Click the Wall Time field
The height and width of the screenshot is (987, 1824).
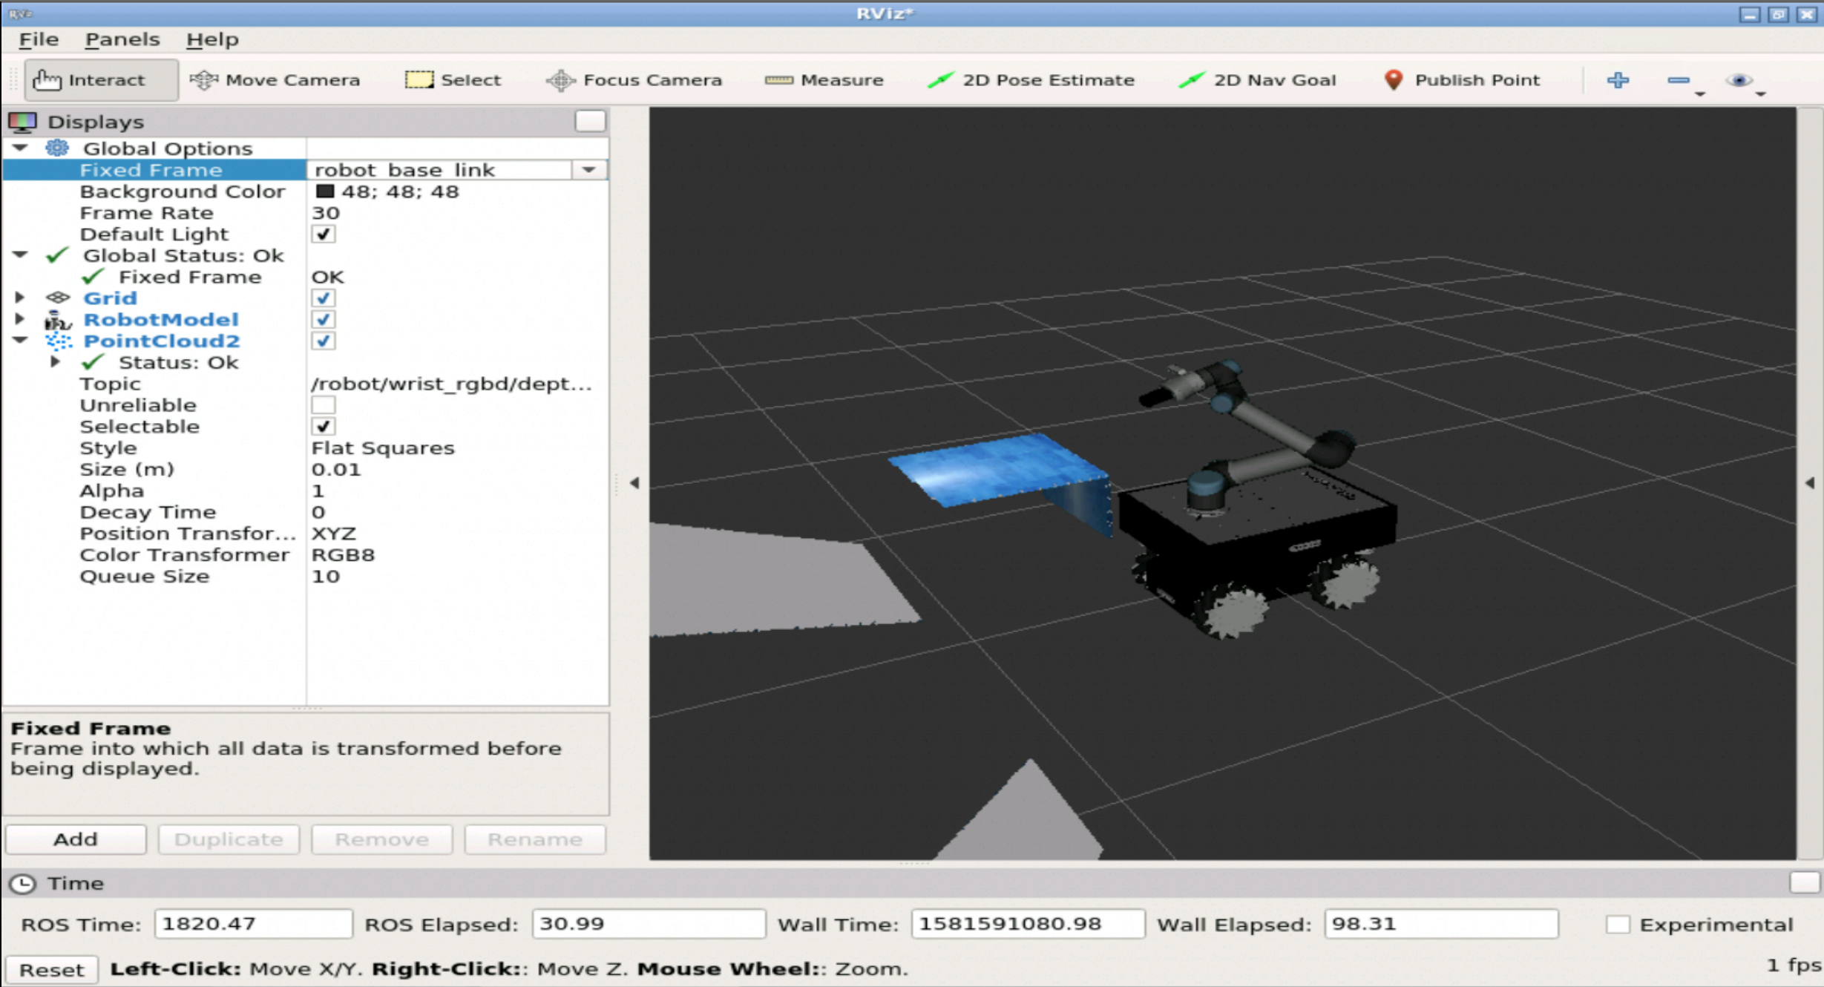pyautogui.click(x=1028, y=924)
